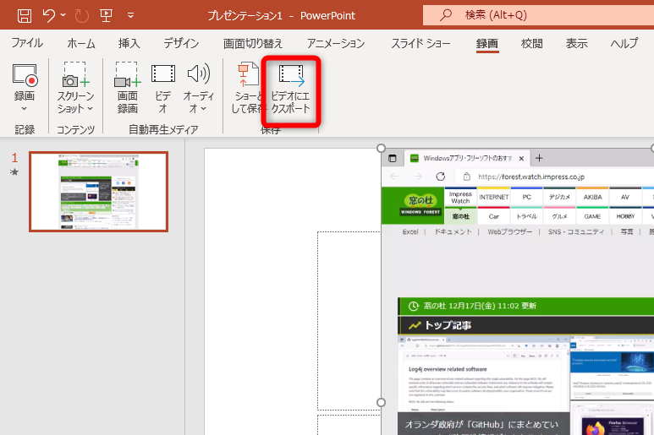Reload the page with the refresh icon
The image size is (654, 435).
441,177
